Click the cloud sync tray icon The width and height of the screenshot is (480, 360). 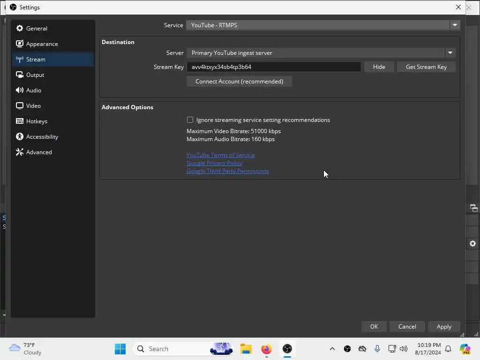[362, 349]
